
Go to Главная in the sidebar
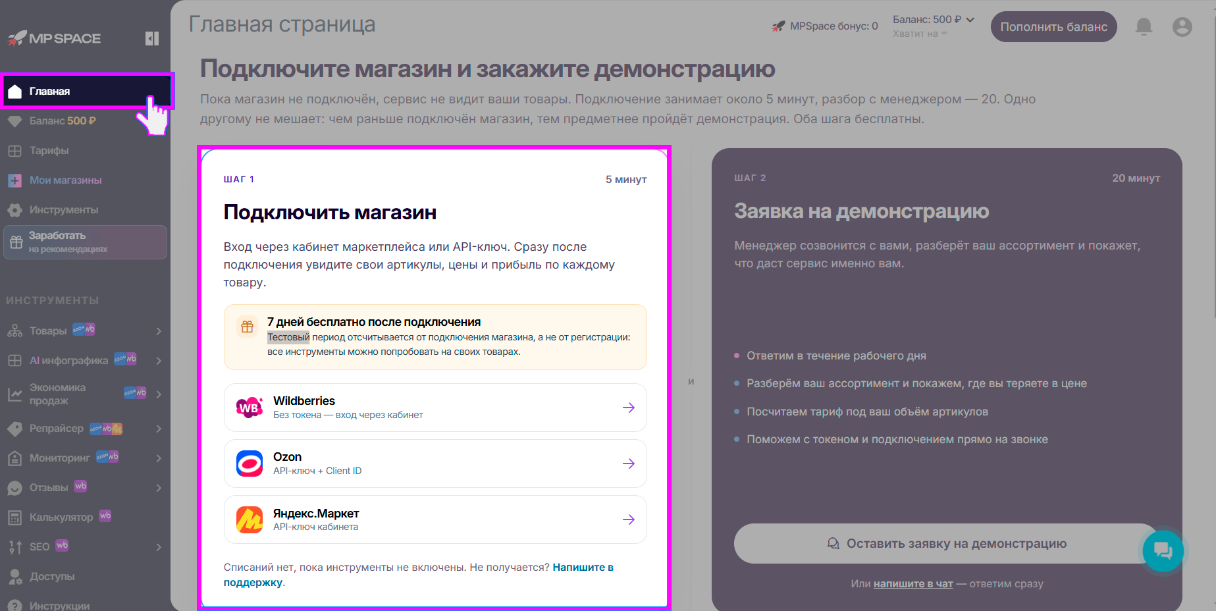[x=85, y=91]
